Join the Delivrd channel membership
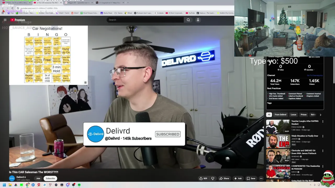This screenshot has width=335, height=188. [x=38, y=178]
